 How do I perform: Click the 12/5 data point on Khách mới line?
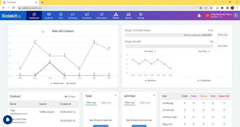(35, 43)
